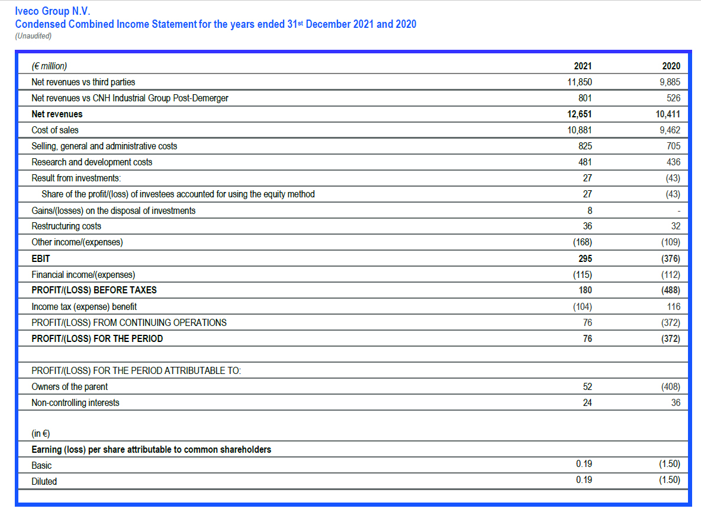Viewport: 701px width, 515px height.
Task: Select the Condensed Combined Income Statement title
Action: 216,24
